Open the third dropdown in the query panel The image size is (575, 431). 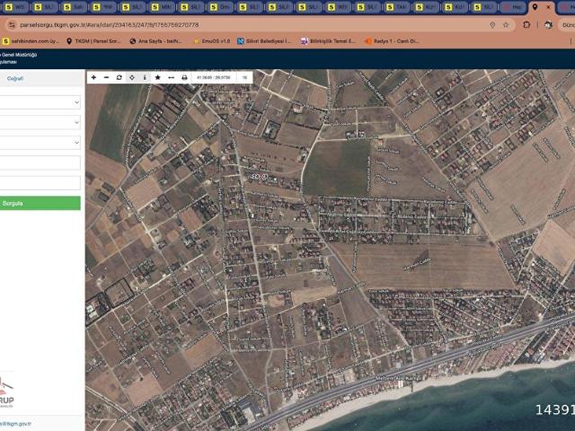pyautogui.click(x=40, y=142)
